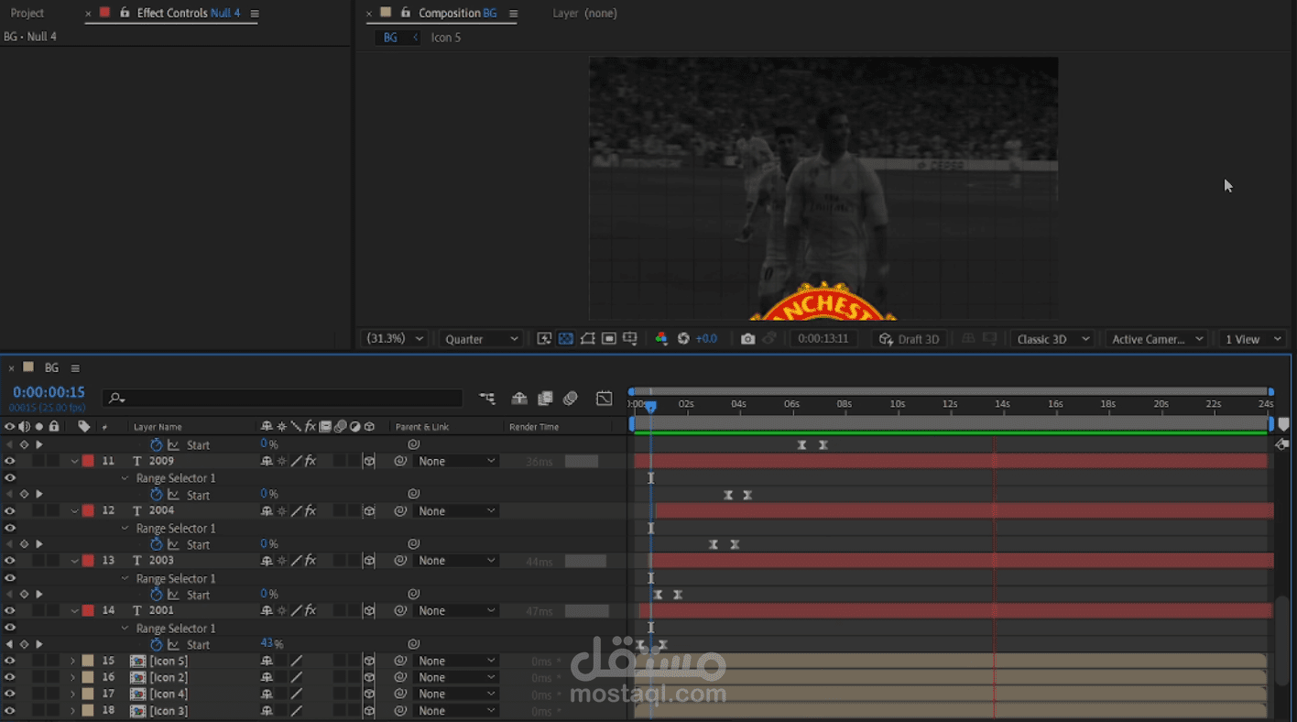Click the fx switch on layer 2004

[x=311, y=511]
